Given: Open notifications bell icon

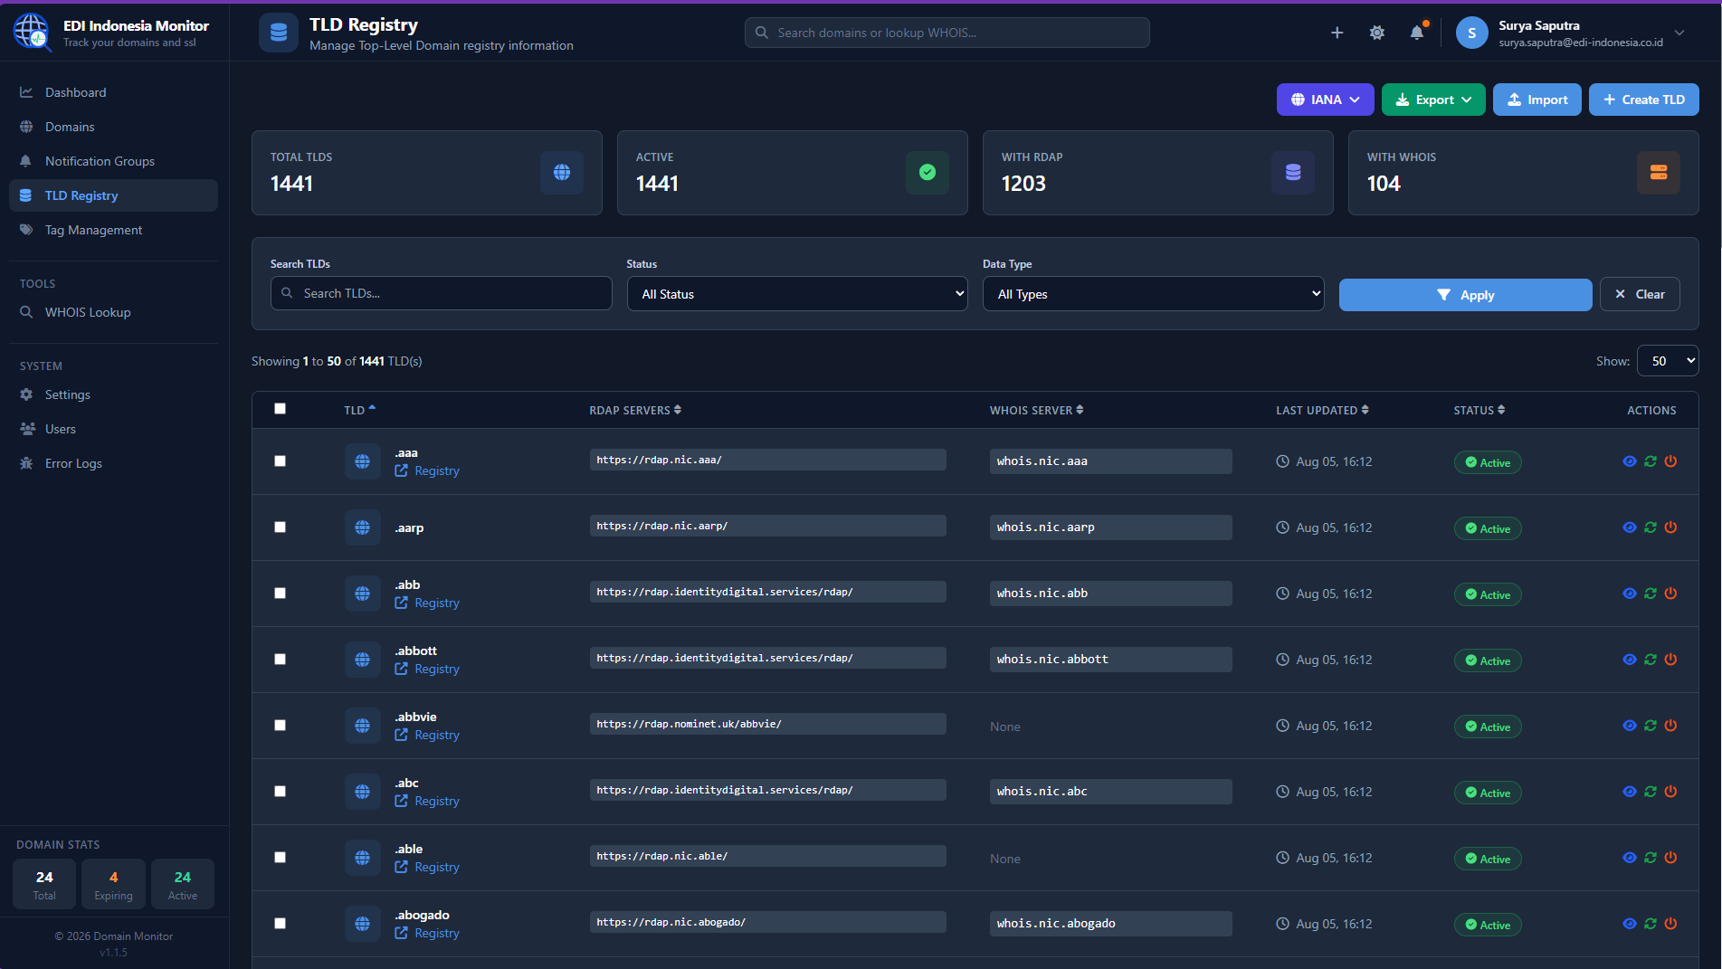Looking at the screenshot, I should pyautogui.click(x=1417, y=33).
